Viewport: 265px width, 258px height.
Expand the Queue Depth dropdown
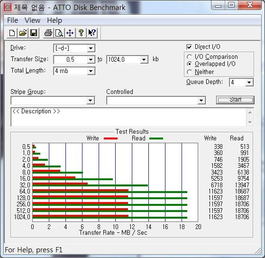(249, 83)
